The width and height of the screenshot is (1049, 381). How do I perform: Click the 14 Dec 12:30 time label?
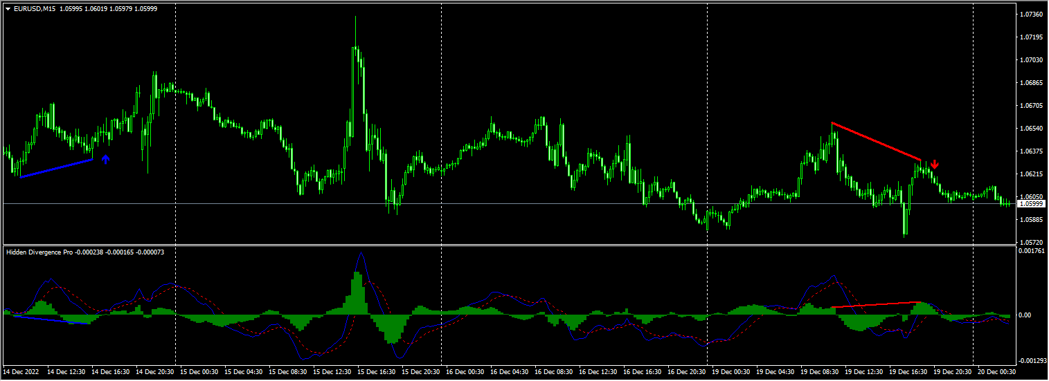(66, 371)
